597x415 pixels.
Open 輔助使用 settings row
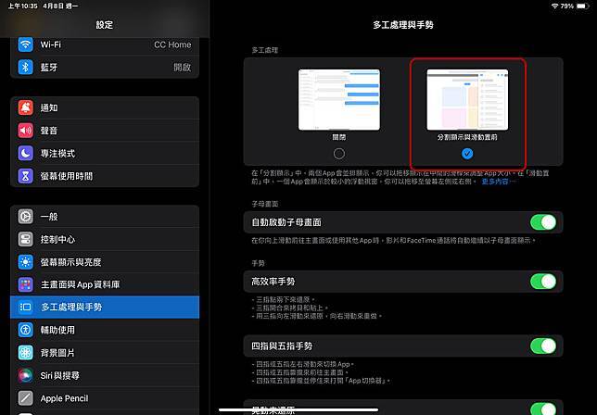pyautogui.click(x=105, y=330)
